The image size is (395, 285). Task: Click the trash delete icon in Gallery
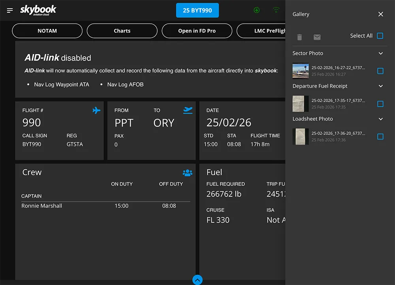299,37
